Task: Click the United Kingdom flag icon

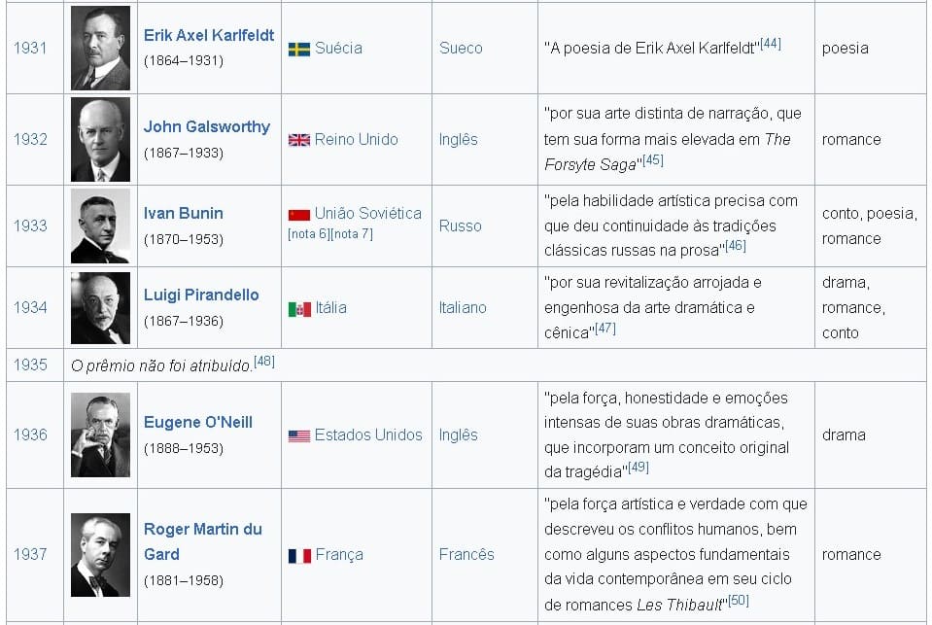Action: (x=298, y=140)
